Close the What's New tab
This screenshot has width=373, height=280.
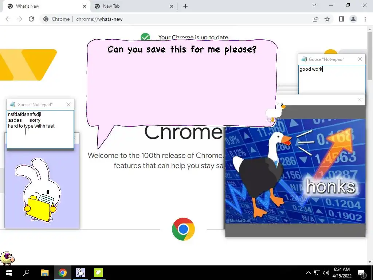[x=85, y=6]
